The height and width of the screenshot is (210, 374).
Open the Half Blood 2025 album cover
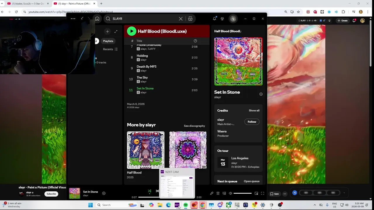pyautogui.click(x=146, y=150)
